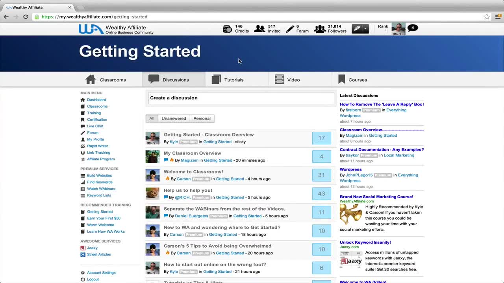Screen dimensions: 504x283
Task: Open Warm Welcome training link
Action: click(100, 225)
